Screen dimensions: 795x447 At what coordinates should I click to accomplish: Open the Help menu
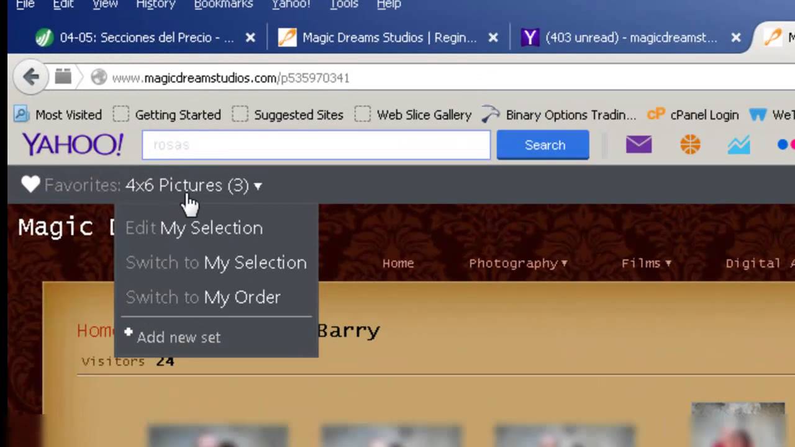389,5
